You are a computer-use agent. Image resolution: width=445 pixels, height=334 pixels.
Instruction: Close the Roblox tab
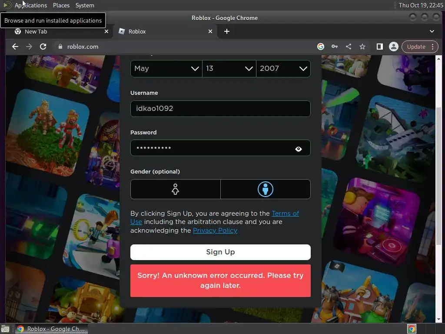coord(210,31)
